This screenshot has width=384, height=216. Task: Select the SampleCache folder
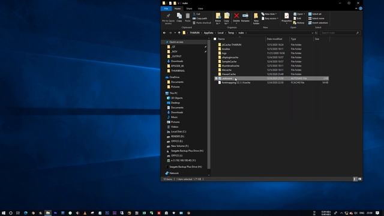coord(229,61)
